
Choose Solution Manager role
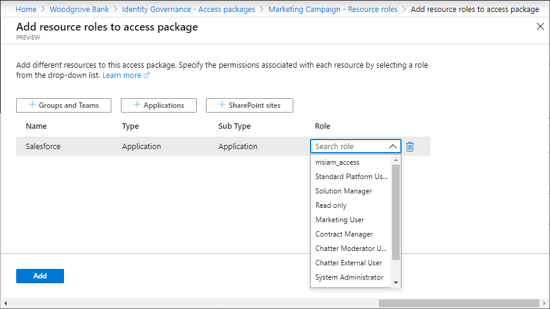tap(351, 191)
